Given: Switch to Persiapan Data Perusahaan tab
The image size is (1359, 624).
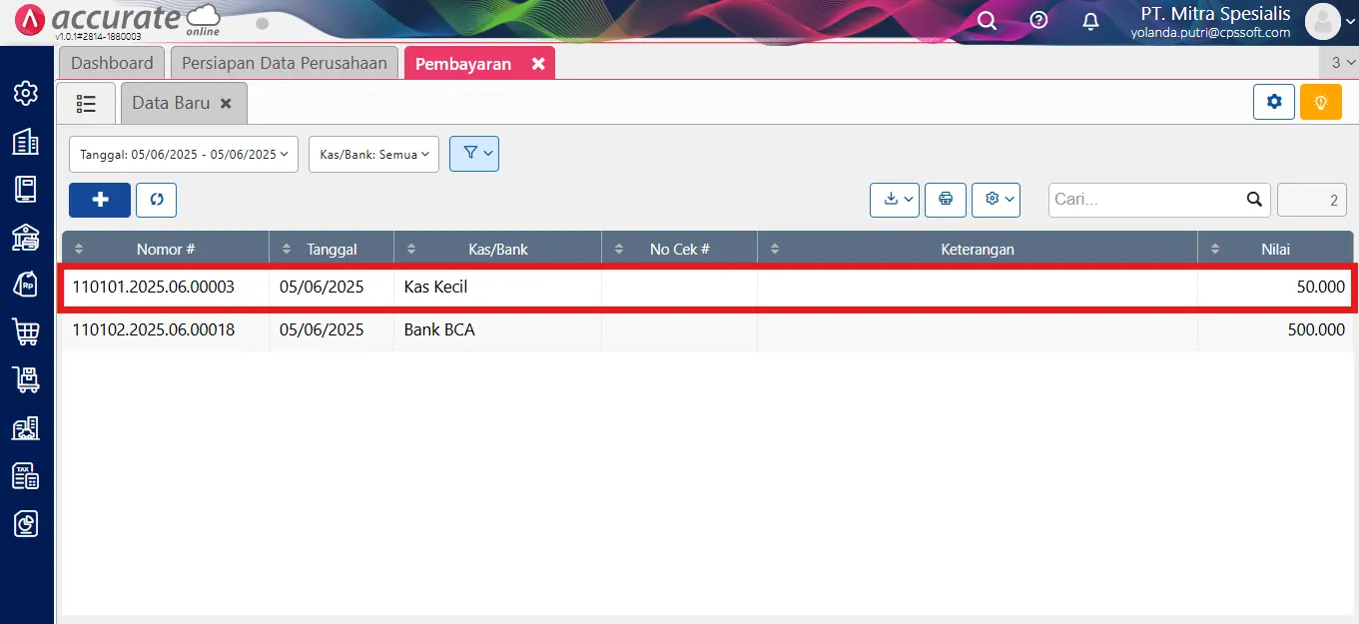Looking at the screenshot, I should pyautogui.click(x=285, y=63).
